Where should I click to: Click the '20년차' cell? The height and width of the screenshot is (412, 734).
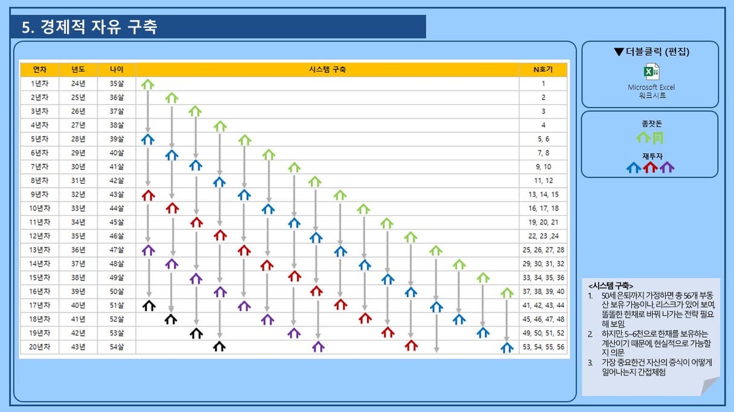(x=39, y=347)
